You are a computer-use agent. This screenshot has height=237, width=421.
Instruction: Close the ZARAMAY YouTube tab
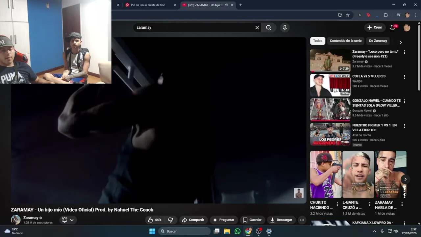pyautogui.click(x=232, y=5)
